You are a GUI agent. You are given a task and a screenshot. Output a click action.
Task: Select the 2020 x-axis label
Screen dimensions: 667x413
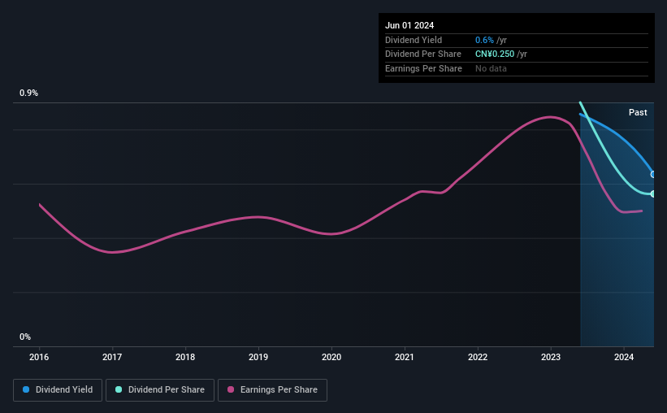(x=331, y=357)
